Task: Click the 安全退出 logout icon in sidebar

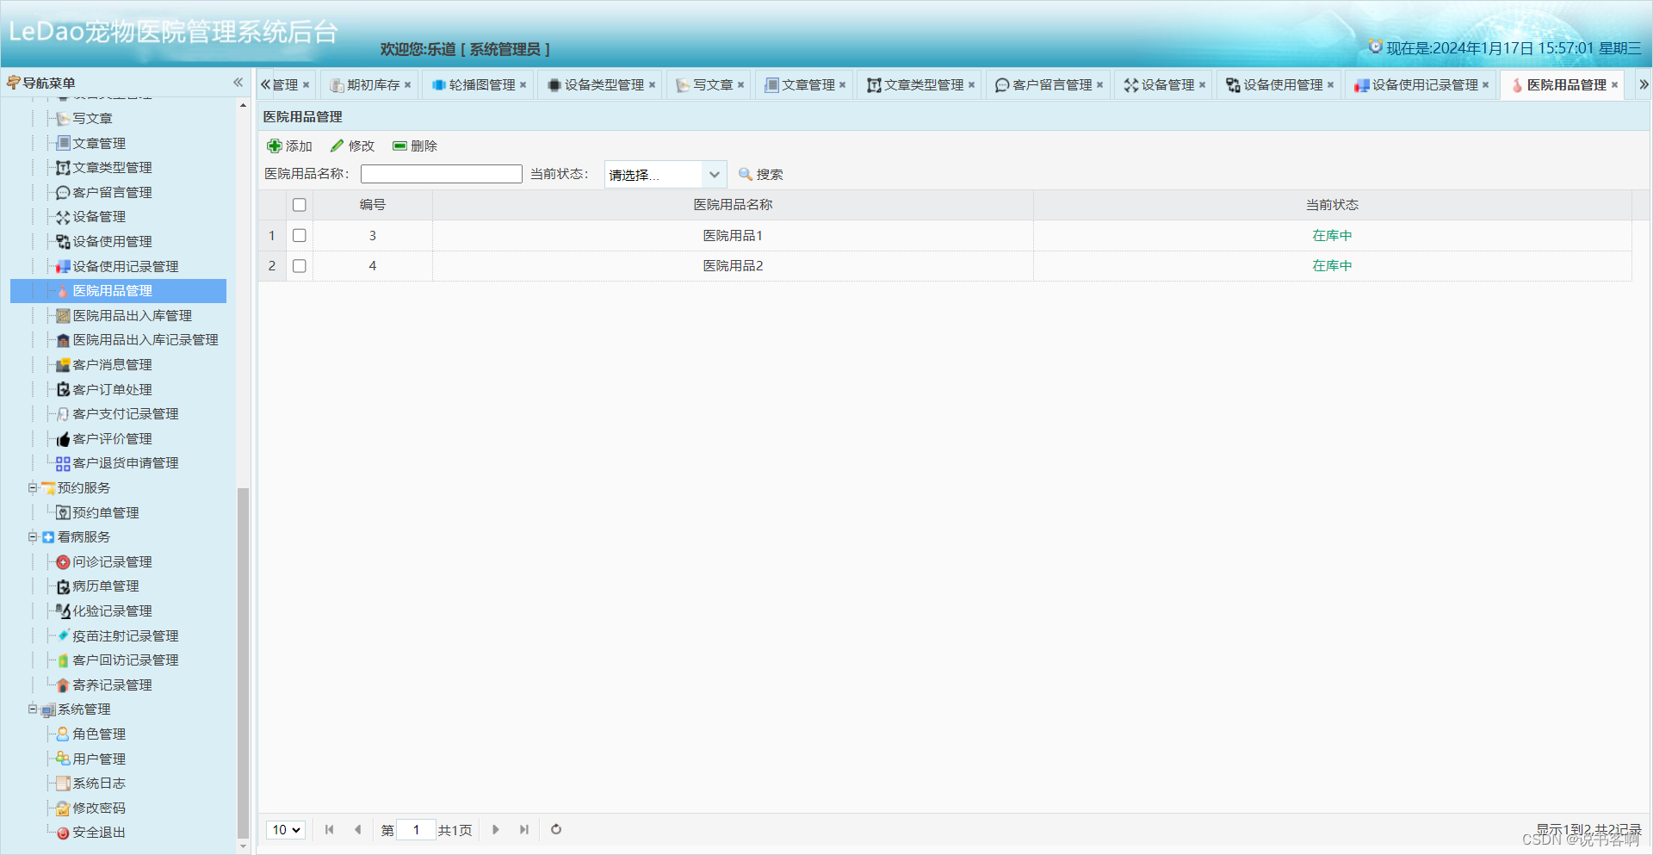Action: (62, 833)
